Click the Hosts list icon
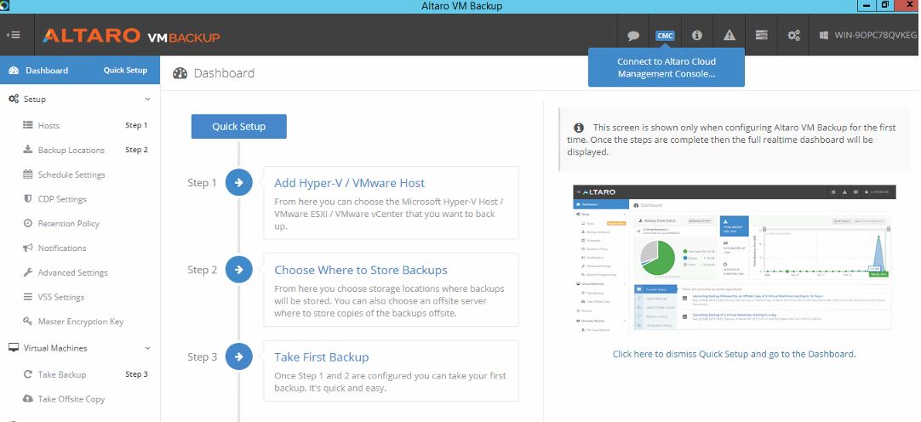 tap(27, 125)
